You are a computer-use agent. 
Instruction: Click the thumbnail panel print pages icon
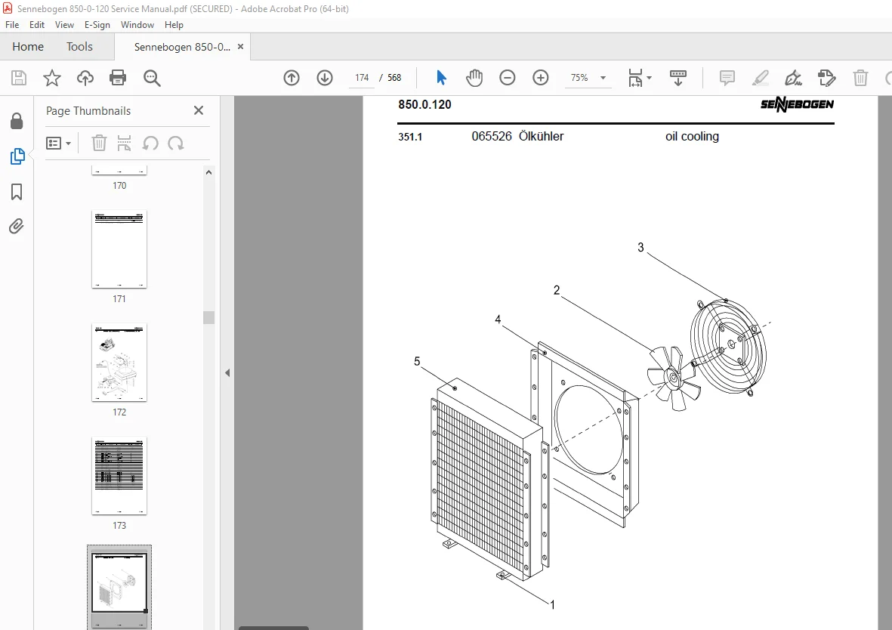[124, 143]
